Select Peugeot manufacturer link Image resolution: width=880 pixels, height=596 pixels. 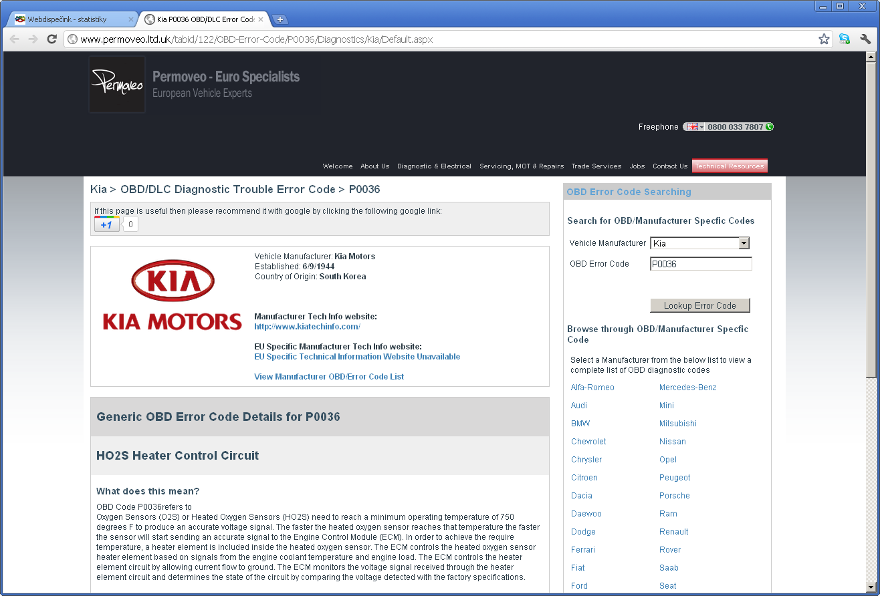pyautogui.click(x=675, y=478)
